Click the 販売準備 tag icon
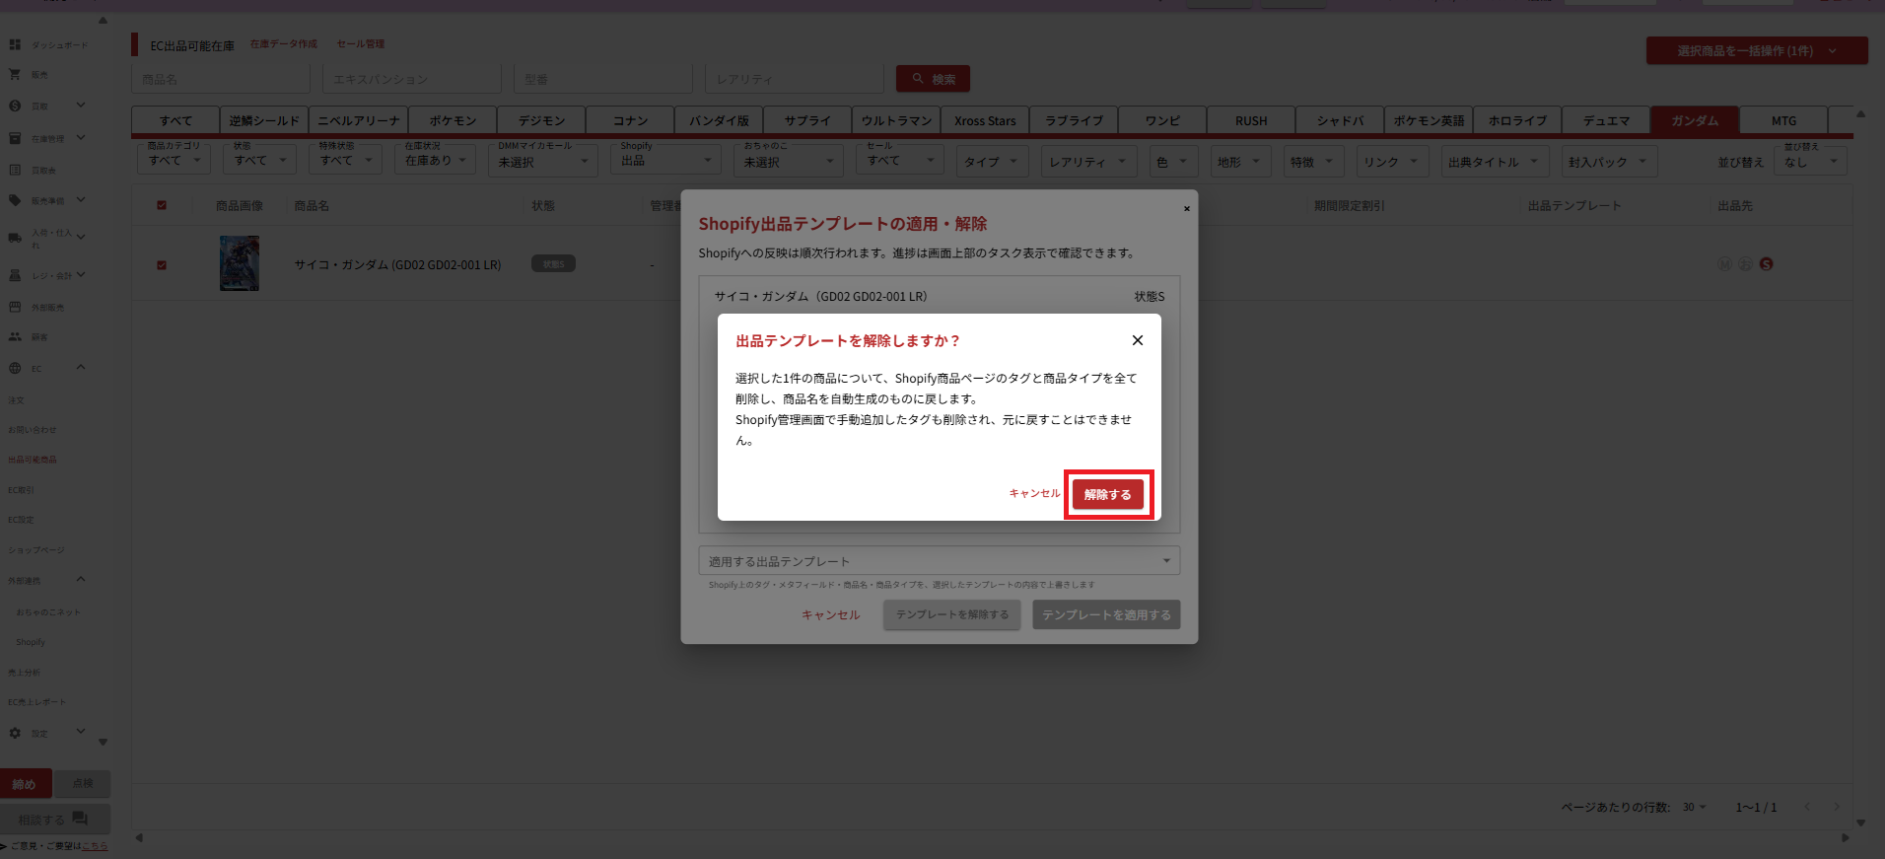This screenshot has height=859, width=1885. [15, 200]
